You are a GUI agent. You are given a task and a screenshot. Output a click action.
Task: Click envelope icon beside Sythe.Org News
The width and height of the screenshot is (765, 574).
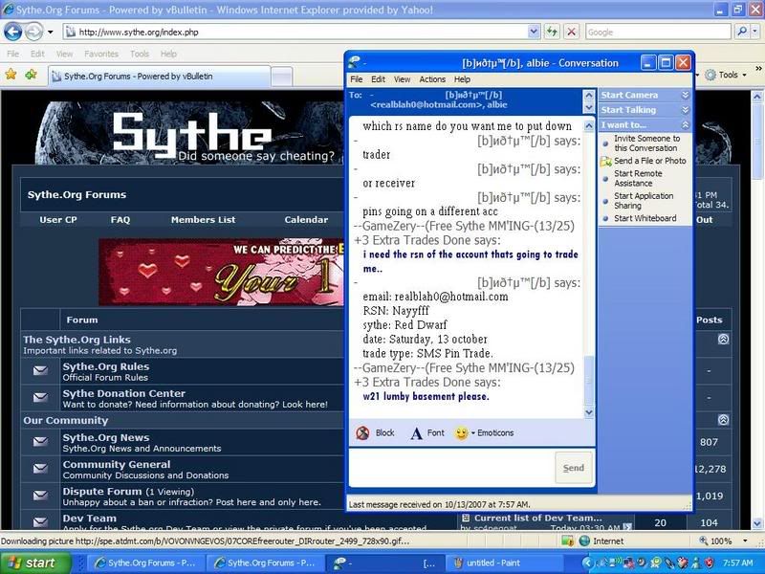40,441
